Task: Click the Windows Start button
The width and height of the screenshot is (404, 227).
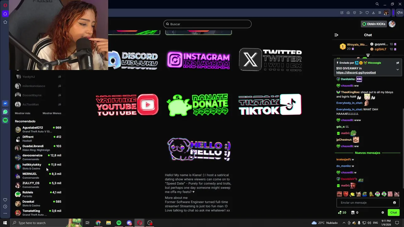Action: coord(5,223)
